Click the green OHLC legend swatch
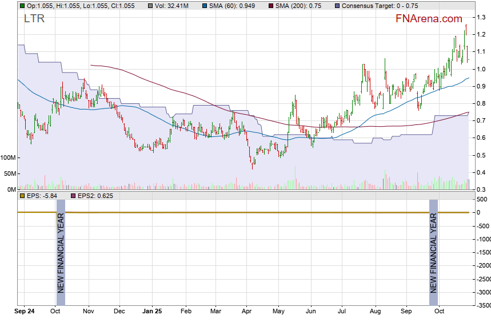 22,5
